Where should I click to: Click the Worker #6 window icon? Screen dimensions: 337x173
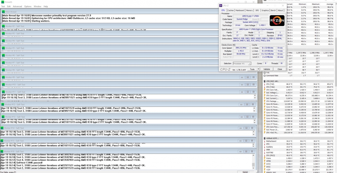[3, 56]
